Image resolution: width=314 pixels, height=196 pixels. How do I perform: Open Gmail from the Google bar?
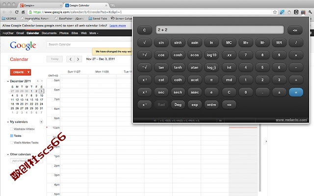(x=20, y=33)
